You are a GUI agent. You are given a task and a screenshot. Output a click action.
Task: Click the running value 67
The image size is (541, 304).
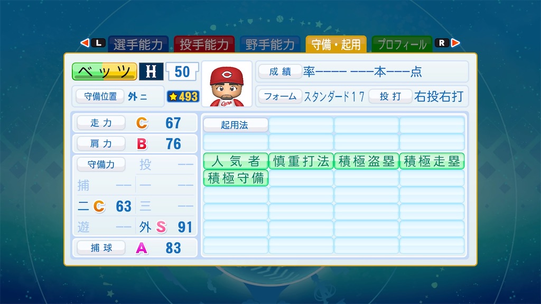[173, 123]
